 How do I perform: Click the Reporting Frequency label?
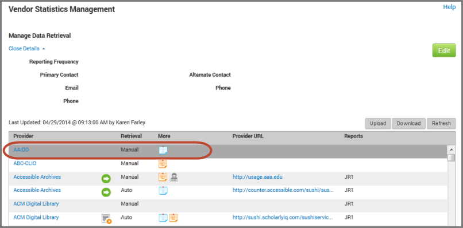(x=54, y=62)
